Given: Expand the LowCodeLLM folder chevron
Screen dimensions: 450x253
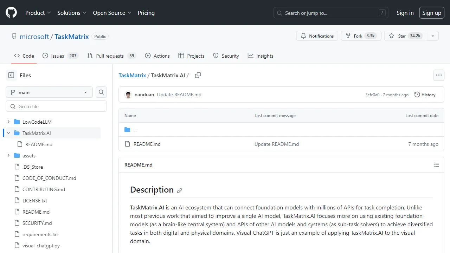Looking at the screenshot, I should click(8, 122).
